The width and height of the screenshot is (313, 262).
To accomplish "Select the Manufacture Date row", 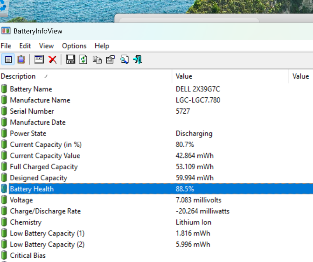I will click(156, 122).
